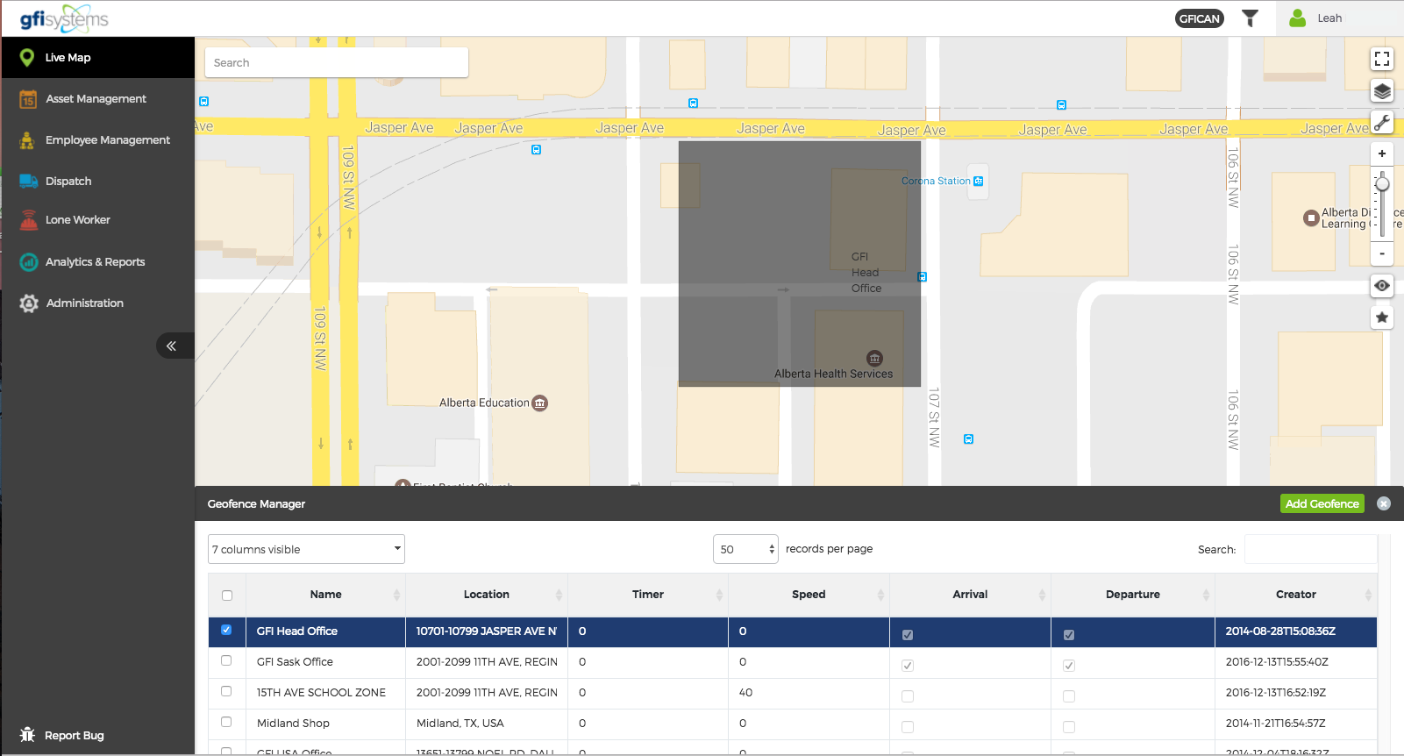Toggle Arrival checkbox for Midland Shop
Screen dimensions: 1404x756
pyautogui.click(x=908, y=727)
